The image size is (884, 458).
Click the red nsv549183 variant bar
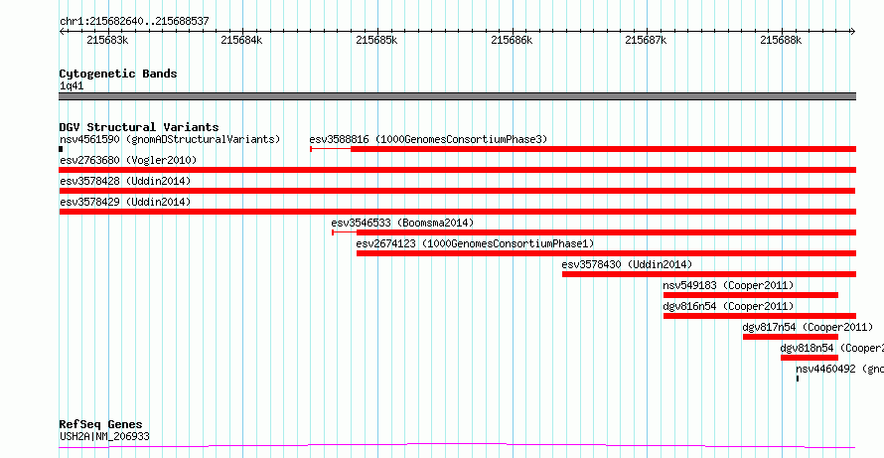750,295
